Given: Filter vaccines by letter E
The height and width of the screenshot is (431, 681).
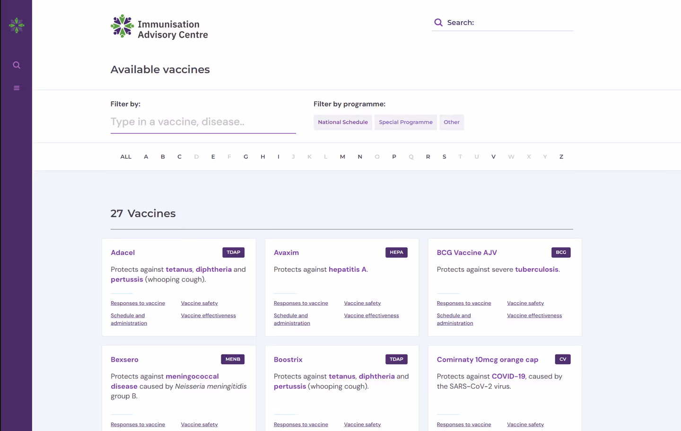Looking at the screenshot, I should tap(213, 157).
